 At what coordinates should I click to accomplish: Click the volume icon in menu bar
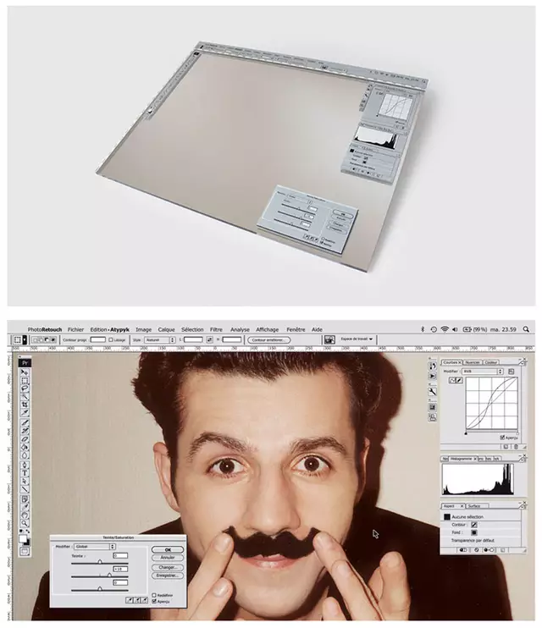point(455,329)
